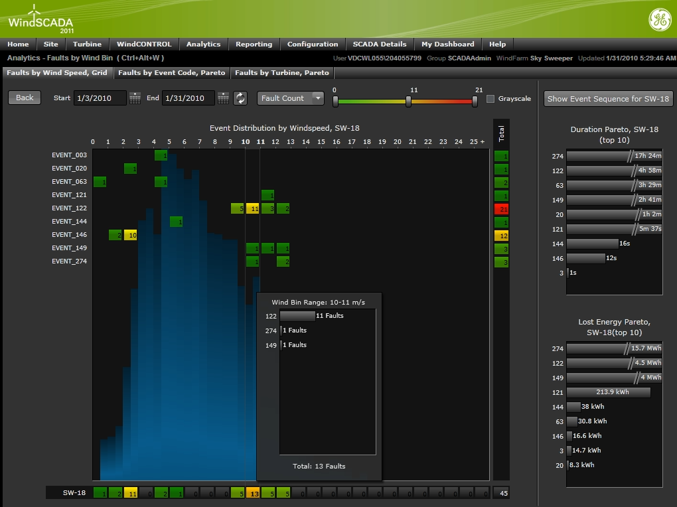677x507 pixels.
Task: Click the EVENT_149 row label
Action: 69,248
